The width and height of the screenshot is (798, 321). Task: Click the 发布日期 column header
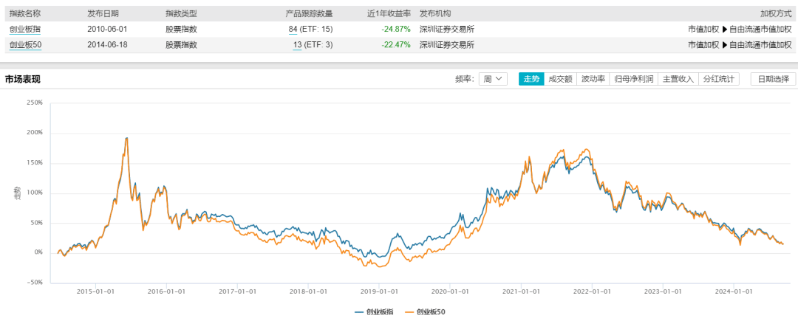point(103,14)
